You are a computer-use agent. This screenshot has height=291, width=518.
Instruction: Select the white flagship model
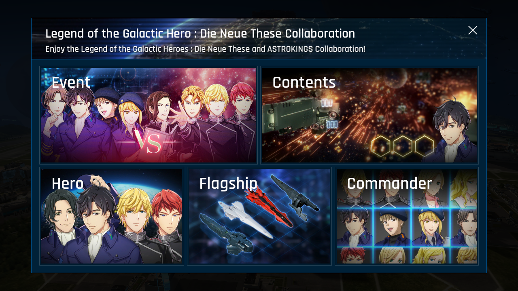246,217
